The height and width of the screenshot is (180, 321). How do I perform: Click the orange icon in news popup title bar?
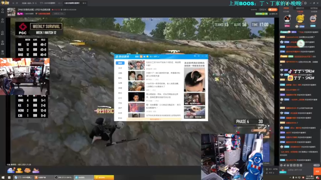(141, 56)
